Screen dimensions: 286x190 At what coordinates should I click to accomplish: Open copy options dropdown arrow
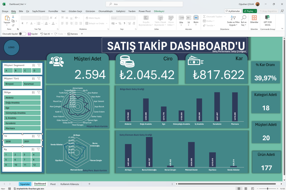click(16, 21)
